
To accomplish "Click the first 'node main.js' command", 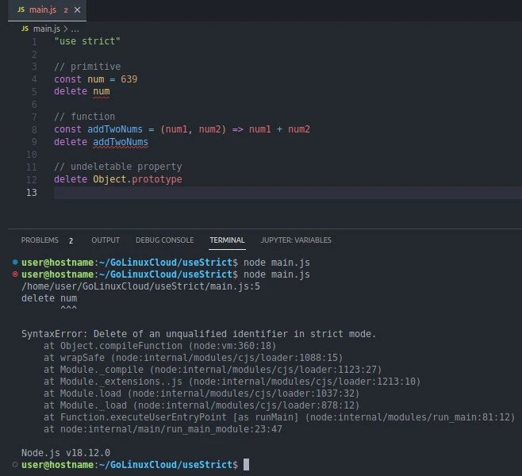I will (277, 263).
